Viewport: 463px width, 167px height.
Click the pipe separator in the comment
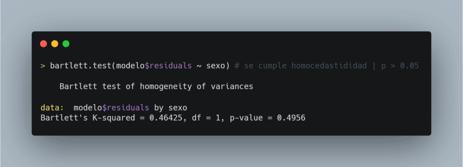pos(374,66)
